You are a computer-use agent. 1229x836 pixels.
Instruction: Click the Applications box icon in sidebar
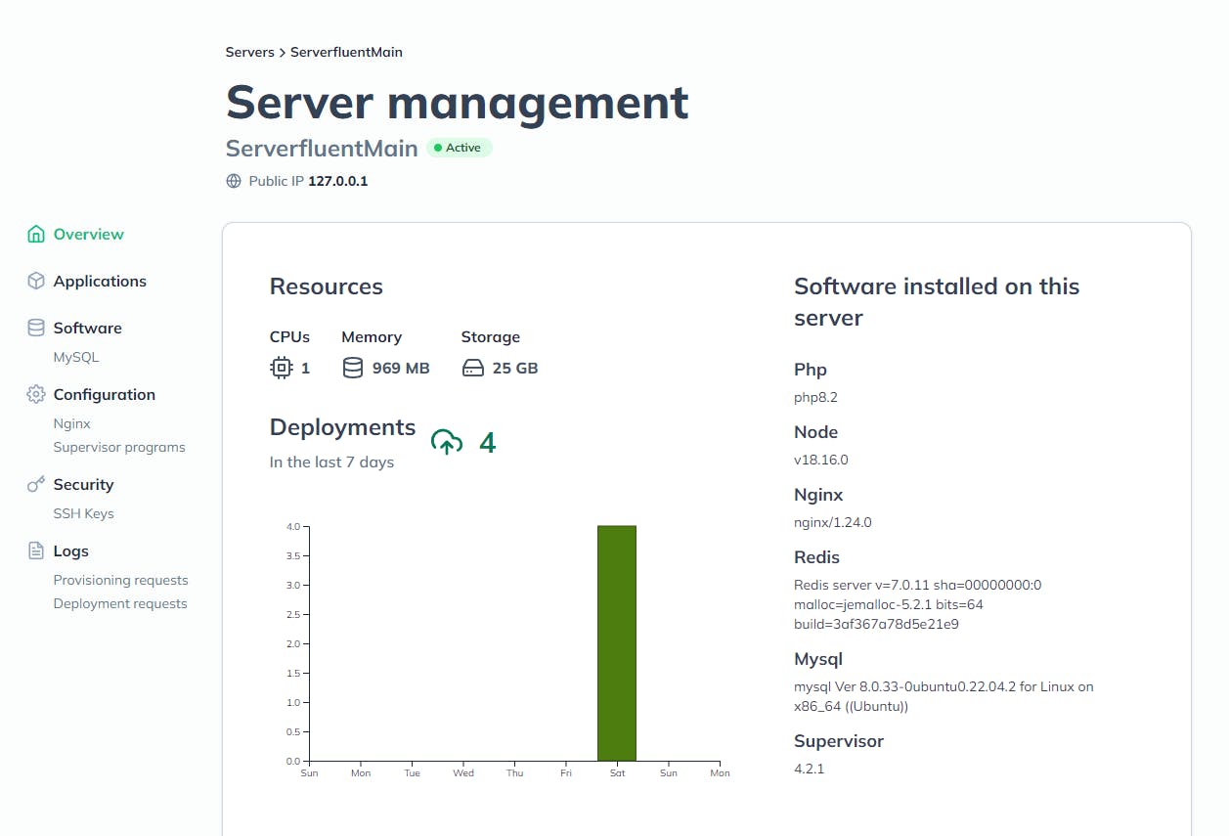(35, 281)
